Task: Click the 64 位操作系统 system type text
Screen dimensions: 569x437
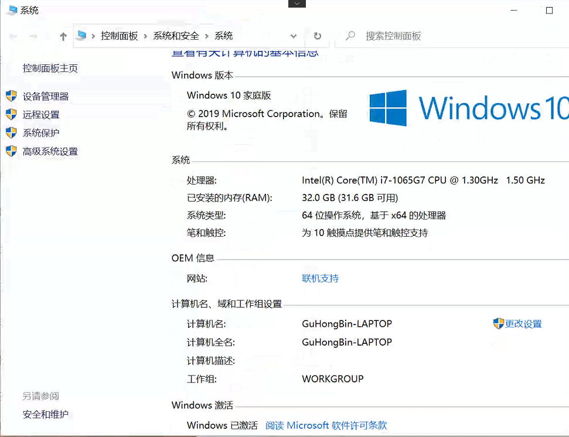Action: [x=374, y=216]
